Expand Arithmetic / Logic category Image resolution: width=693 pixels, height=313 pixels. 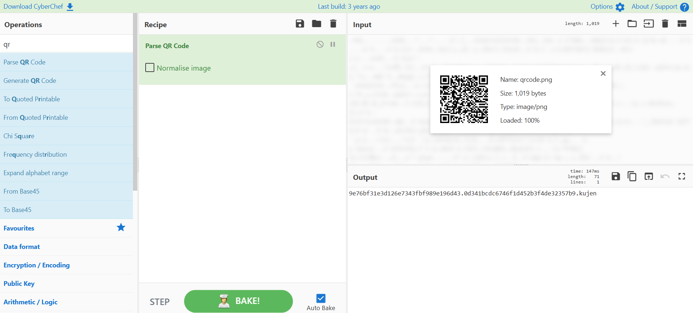click(x=66, y=302)
